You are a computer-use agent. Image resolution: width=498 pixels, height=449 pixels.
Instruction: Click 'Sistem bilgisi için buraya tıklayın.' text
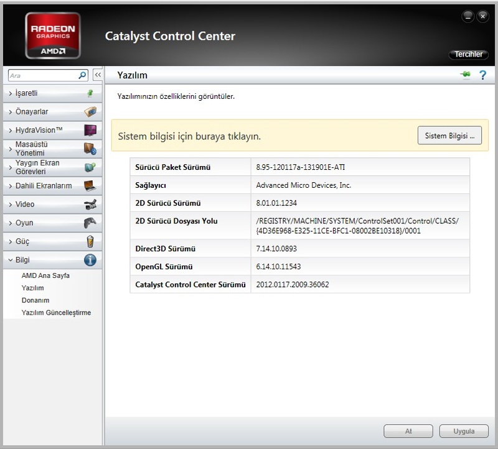click(x=189, y=136)
